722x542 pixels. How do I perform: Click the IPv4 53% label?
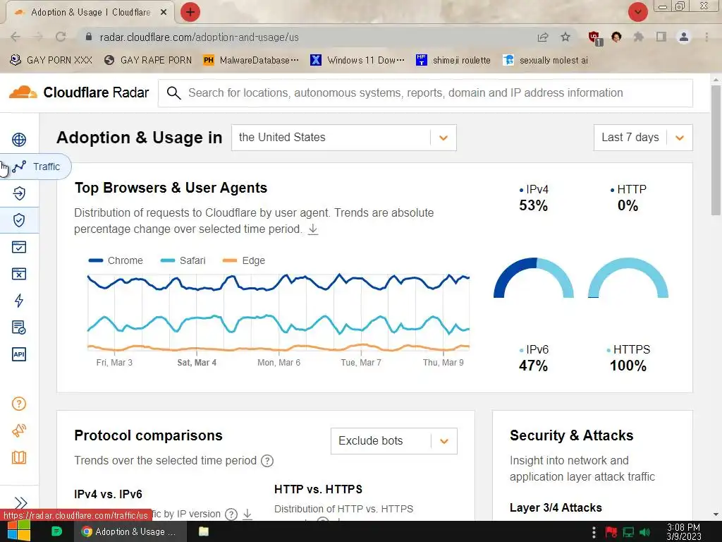coord(534,198)
